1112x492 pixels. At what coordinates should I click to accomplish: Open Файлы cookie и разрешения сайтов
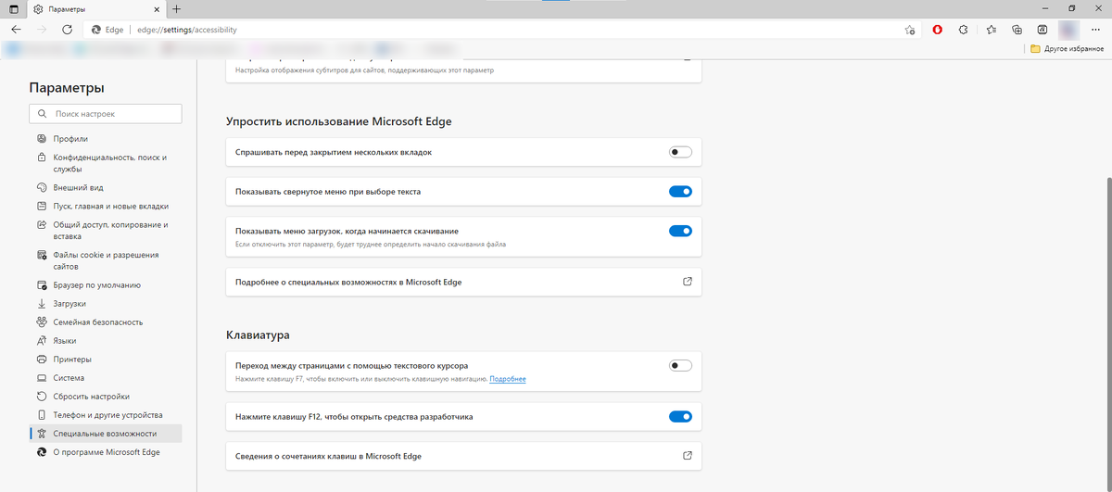tap(106, 260)
